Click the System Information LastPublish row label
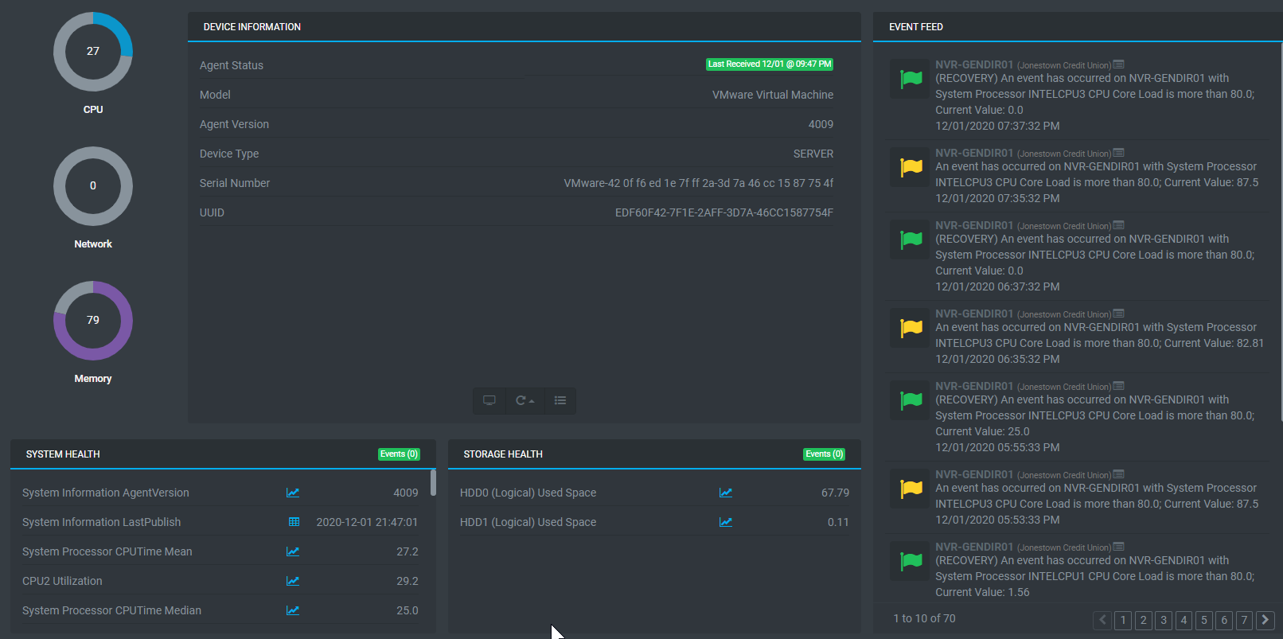Image resolution: width=1283 pixels, height=639 pixels. coord(101,522)
